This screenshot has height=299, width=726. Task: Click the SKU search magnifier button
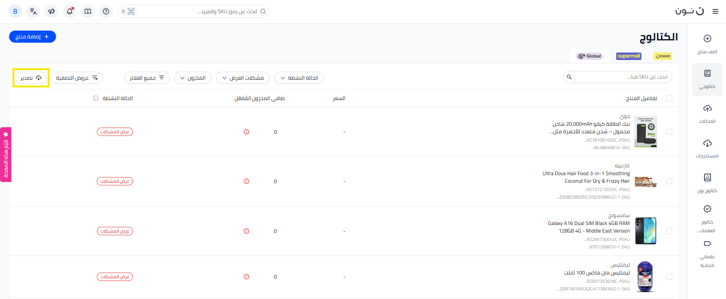point(569,77)
